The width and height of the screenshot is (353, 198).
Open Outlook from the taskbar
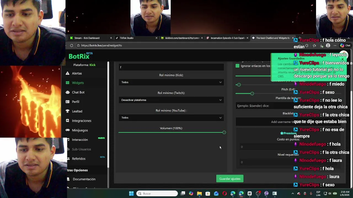[216, 194]
